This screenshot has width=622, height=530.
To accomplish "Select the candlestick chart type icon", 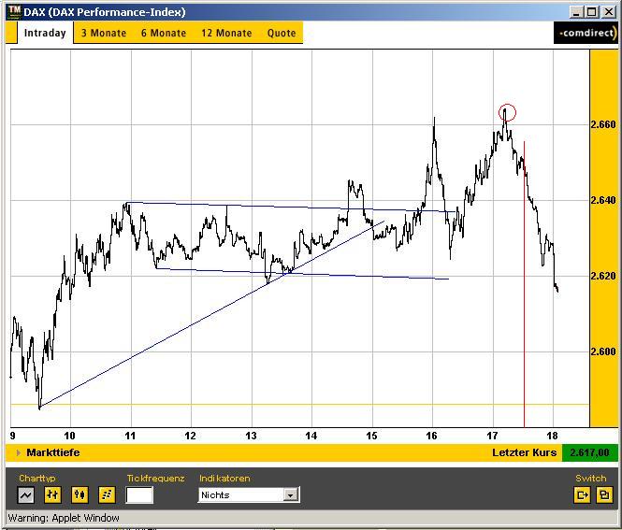I will pos(80,494).
